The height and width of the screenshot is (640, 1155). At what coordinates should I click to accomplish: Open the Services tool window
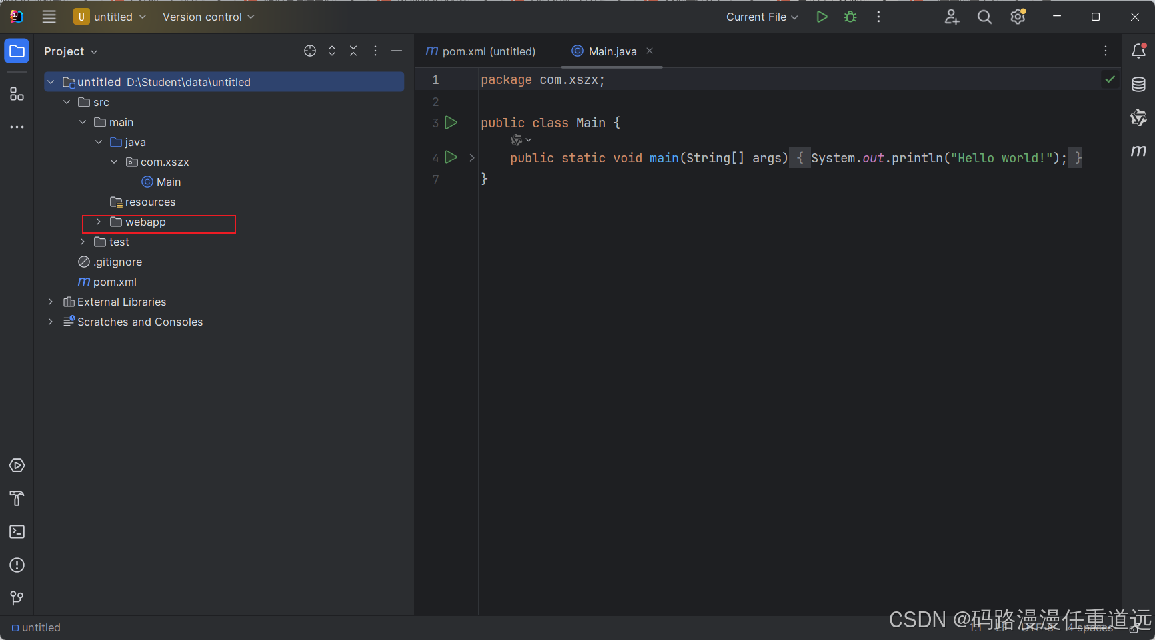point(17,466)
